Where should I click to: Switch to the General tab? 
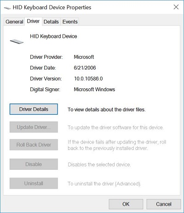click(14, 22)
